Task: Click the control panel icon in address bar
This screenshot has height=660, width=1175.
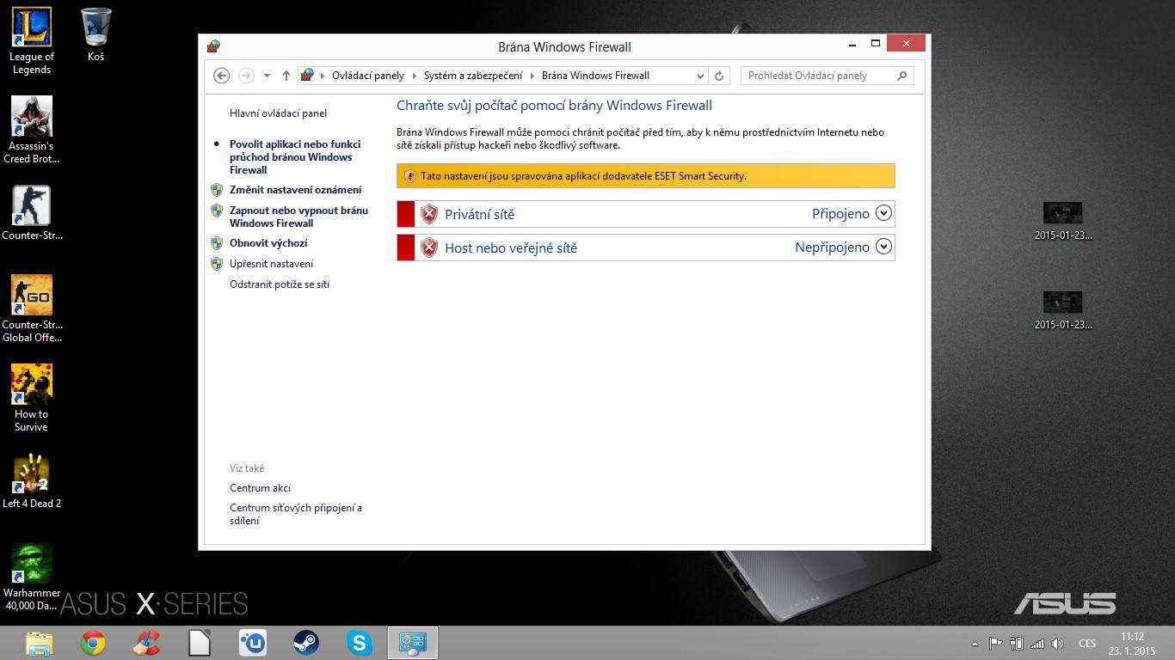Action: [307, 76]
